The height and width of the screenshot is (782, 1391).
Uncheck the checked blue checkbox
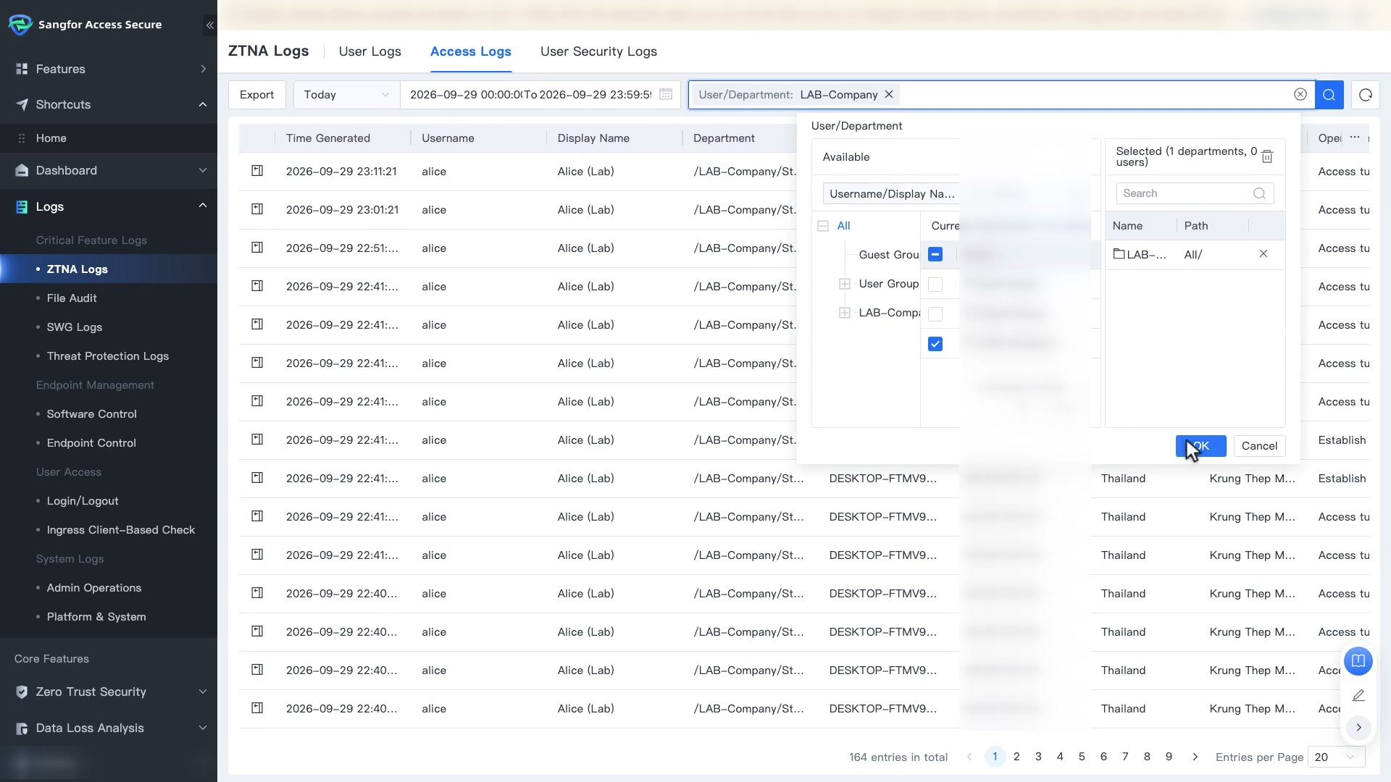pyautogui.click(x=935, y=344)
